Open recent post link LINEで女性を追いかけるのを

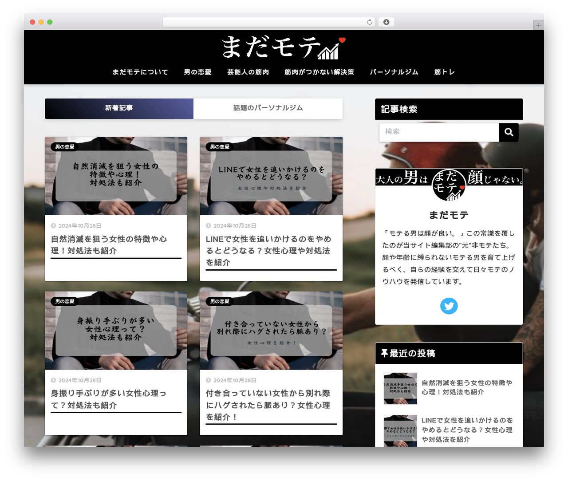[x=467, y=430]
